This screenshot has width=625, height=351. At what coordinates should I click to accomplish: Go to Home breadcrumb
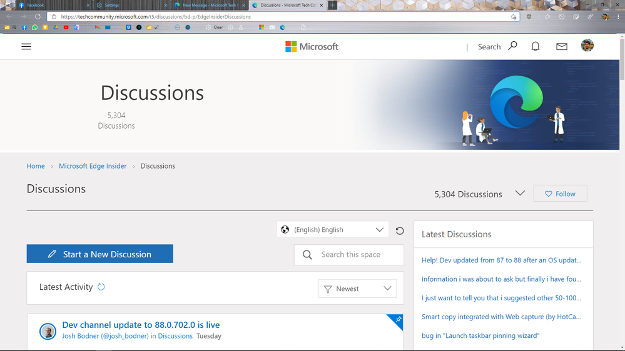(36, 166)
